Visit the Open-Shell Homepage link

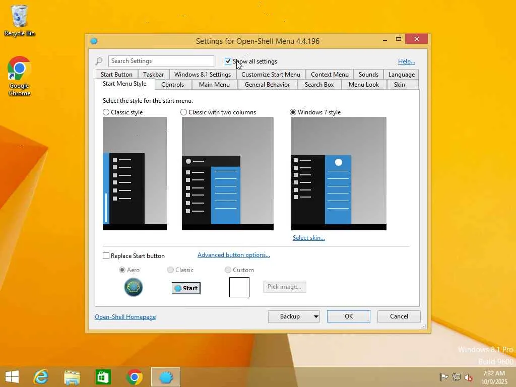point(125,317)
